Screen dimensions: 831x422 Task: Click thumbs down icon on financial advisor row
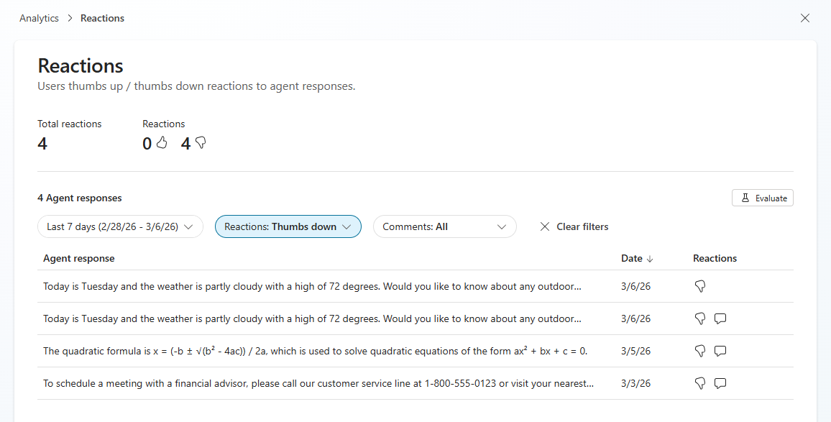(x=699, y=383)
